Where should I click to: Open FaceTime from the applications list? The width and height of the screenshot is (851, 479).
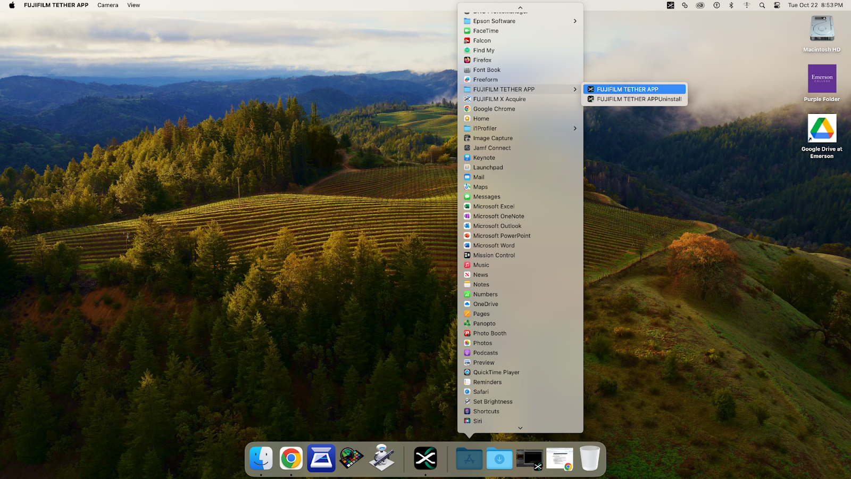[520, 31]
